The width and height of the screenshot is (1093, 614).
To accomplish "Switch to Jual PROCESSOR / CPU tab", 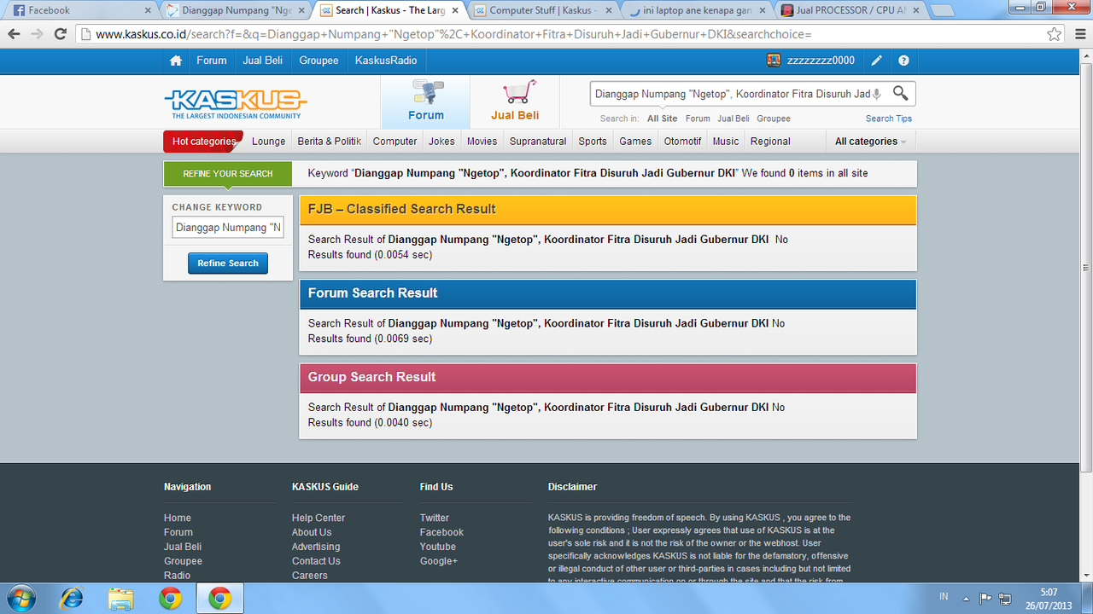I will [x=850, y=11].
